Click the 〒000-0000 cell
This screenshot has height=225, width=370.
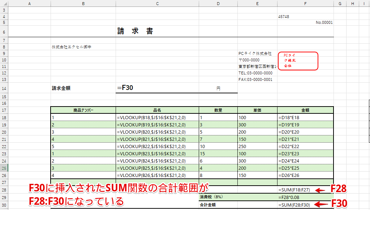[x=257, y=60]
